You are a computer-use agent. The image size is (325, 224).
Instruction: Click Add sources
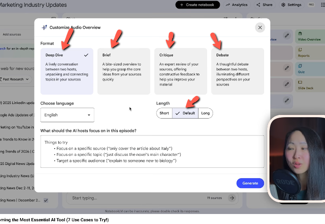tap(12, 35)
